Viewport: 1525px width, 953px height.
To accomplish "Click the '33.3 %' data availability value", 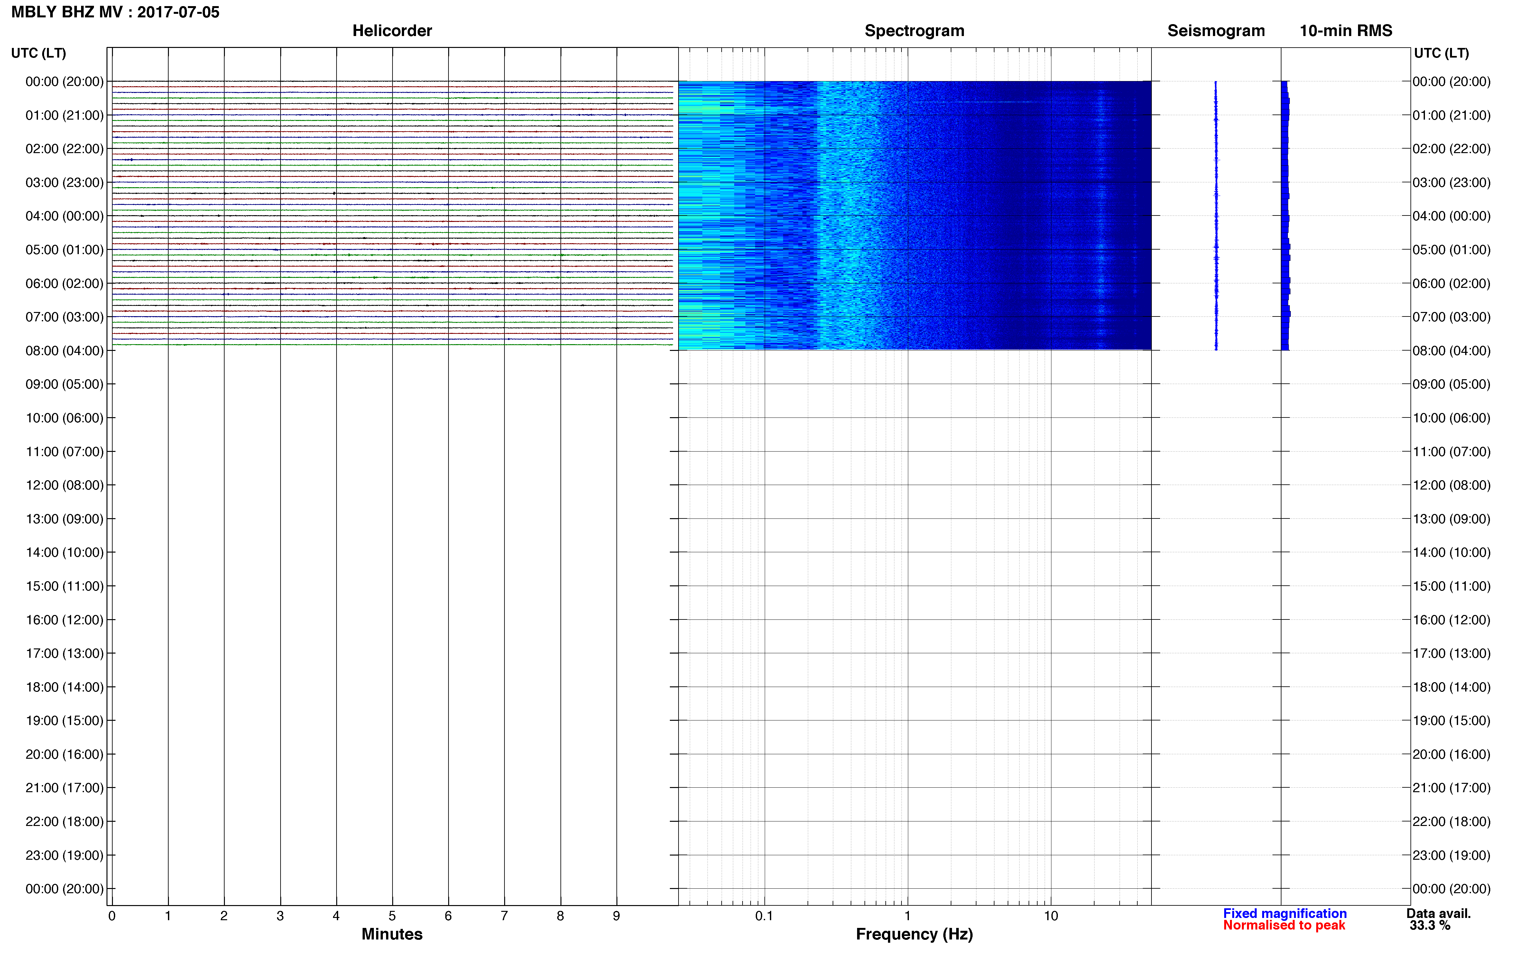I will click(1430, 925).
